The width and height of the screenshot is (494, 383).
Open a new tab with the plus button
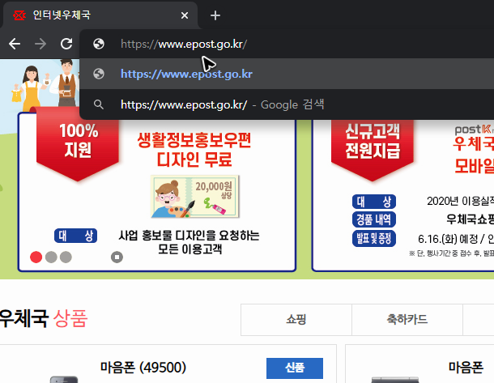215,15
